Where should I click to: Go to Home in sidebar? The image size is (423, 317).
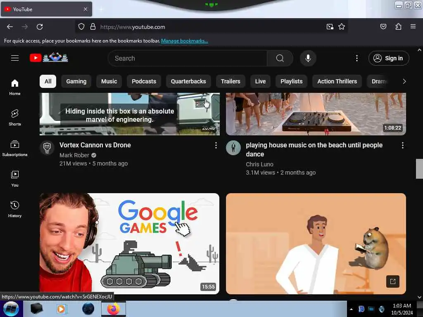pyautogui.click(x=15, y=88)
